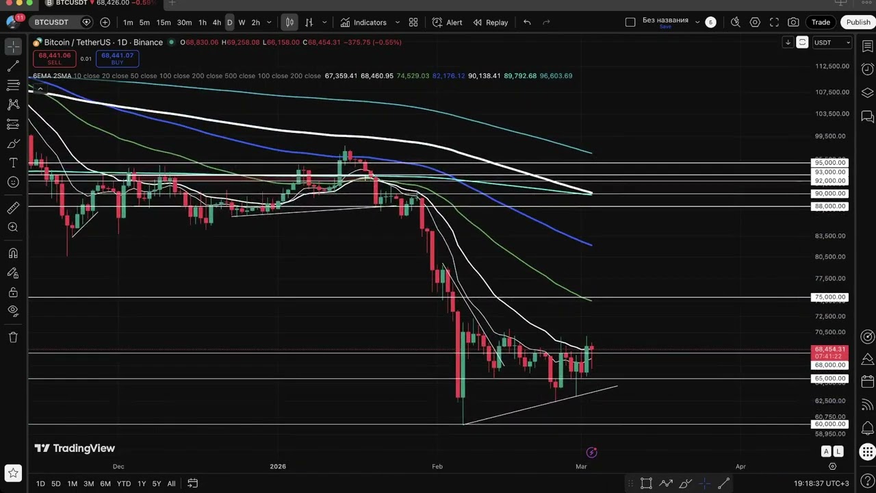
Task: Select the crosshair cursor tool
Action: point(13,47)
